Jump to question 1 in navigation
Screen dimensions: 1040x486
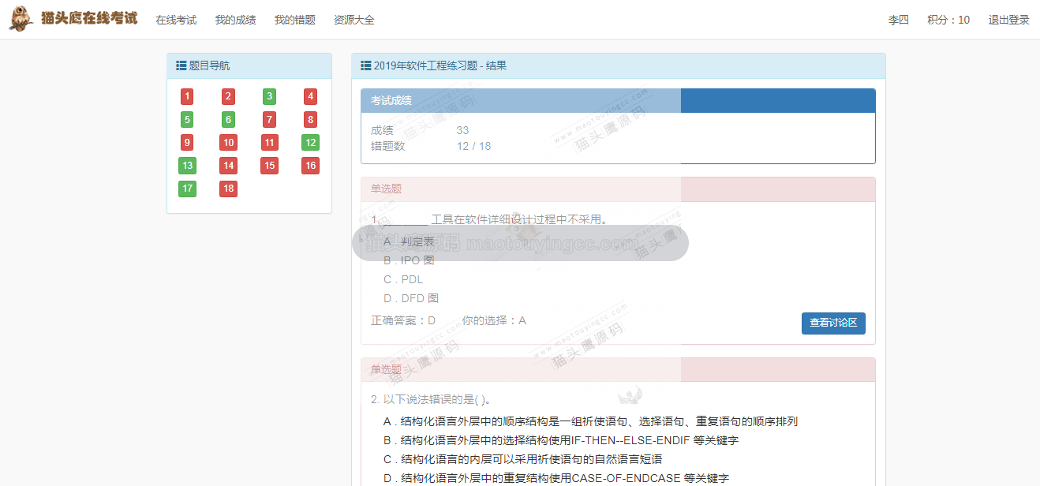187,97
